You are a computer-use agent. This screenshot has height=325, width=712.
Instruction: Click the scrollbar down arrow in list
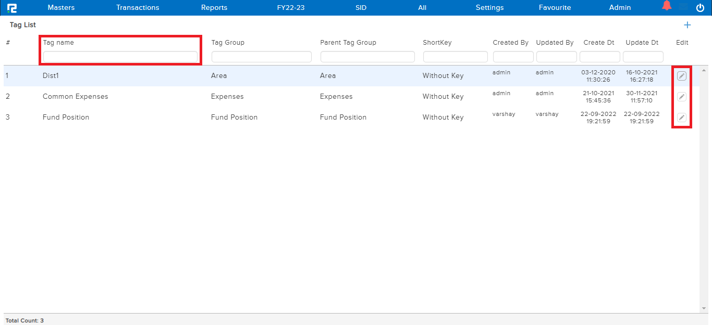click(x=704, y=308)
